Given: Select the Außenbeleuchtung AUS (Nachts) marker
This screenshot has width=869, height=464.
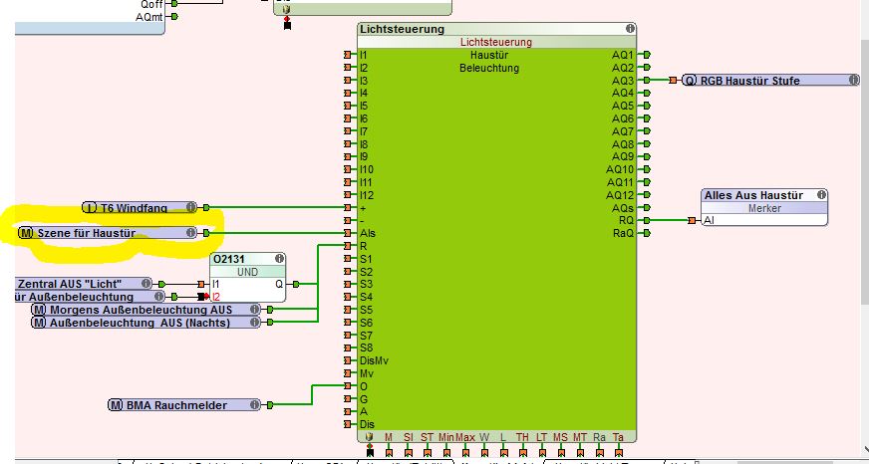Looking at the screenshot, I should (140, 323).
